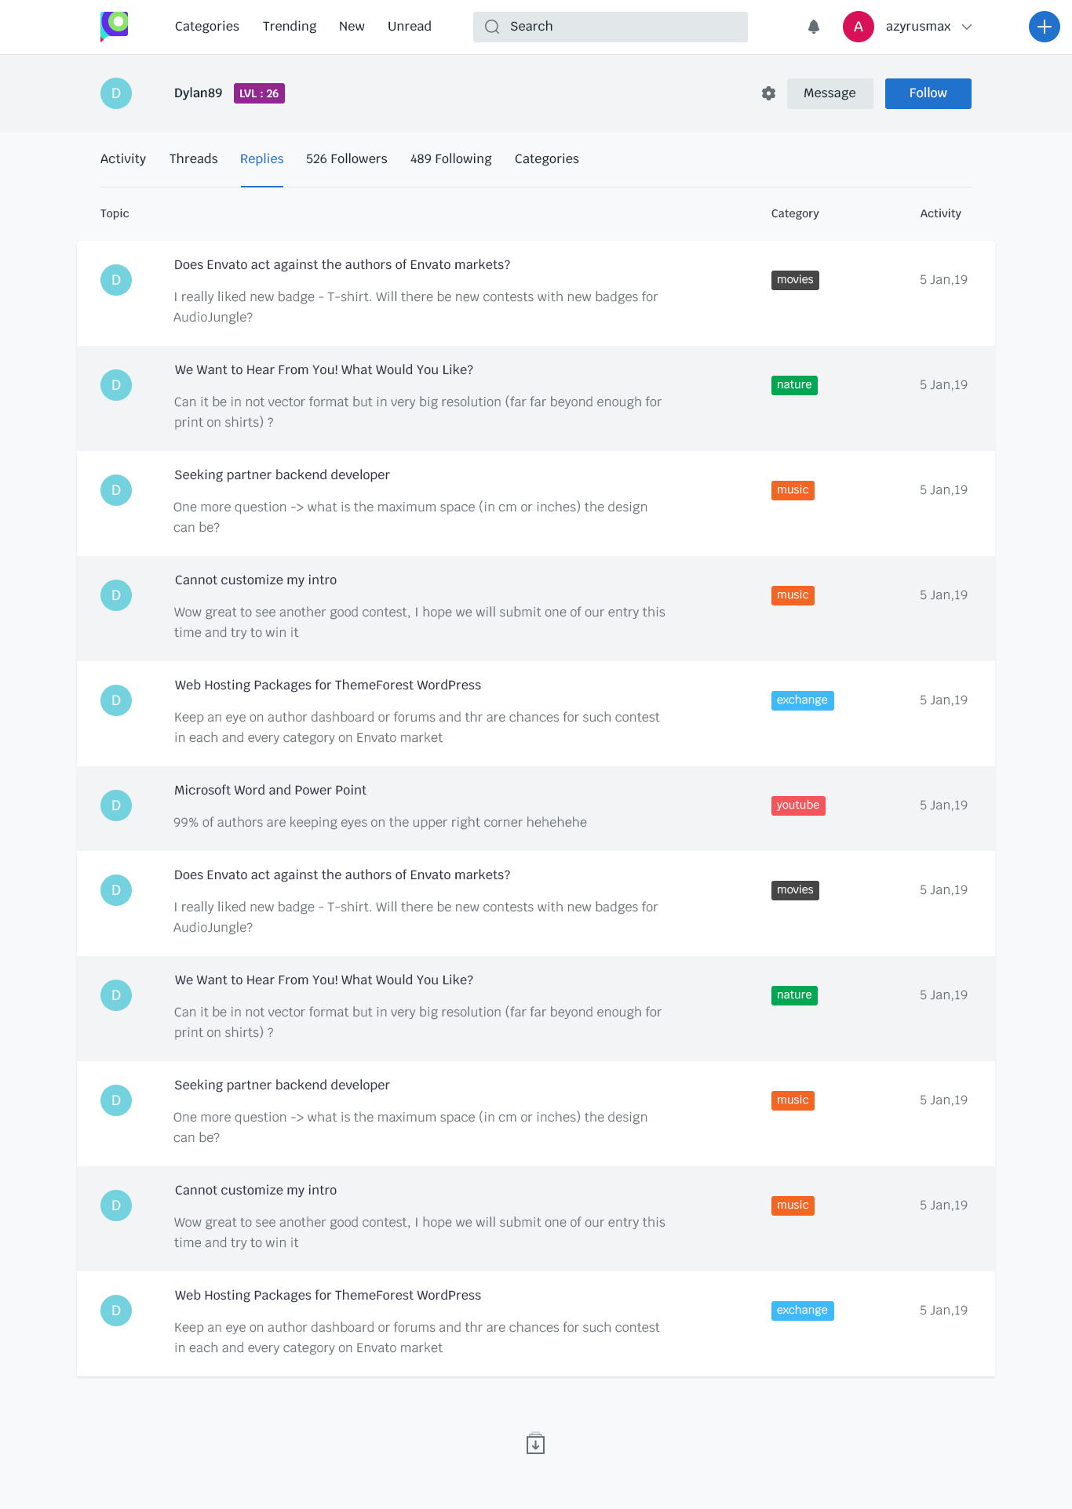The width and height of the screenshot is (1072, 1509).
Task: Click the search magnifier icon
Action: pyautogui.click(x=492, y=27)
